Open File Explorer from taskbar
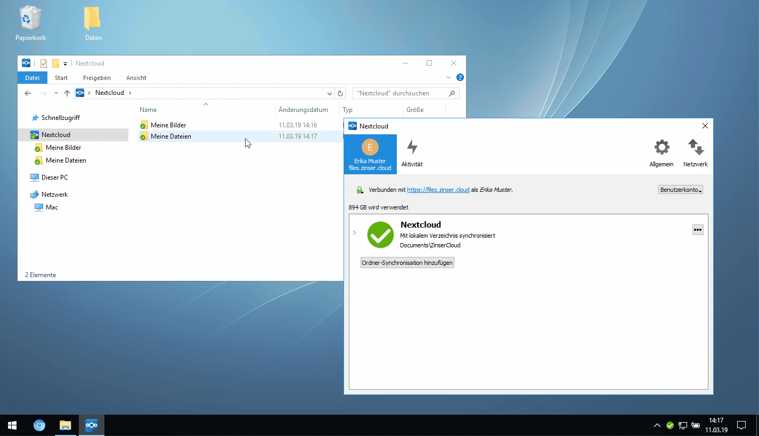 pos(65,425)
